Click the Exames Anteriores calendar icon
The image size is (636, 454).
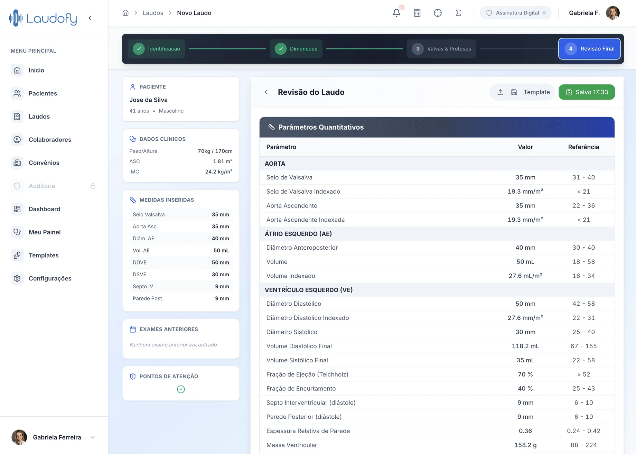tap(133, 330)
